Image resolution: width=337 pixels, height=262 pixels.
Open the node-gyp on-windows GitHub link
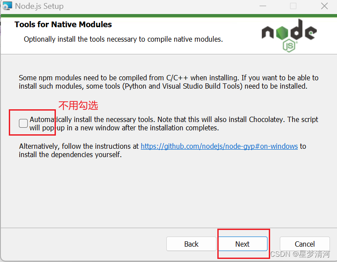[x=219, y=146]
